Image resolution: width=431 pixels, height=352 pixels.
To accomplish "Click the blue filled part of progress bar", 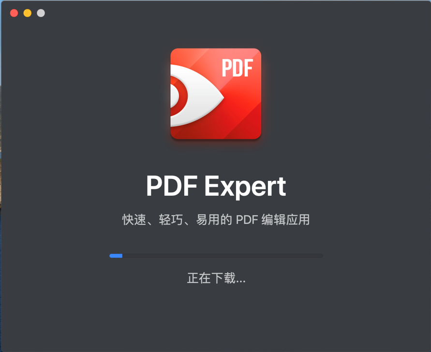I will coord(116,256).
